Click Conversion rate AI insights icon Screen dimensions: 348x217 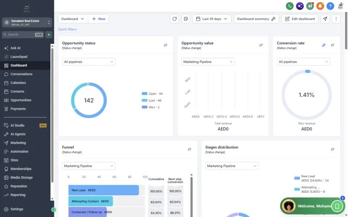pos(324,45)
